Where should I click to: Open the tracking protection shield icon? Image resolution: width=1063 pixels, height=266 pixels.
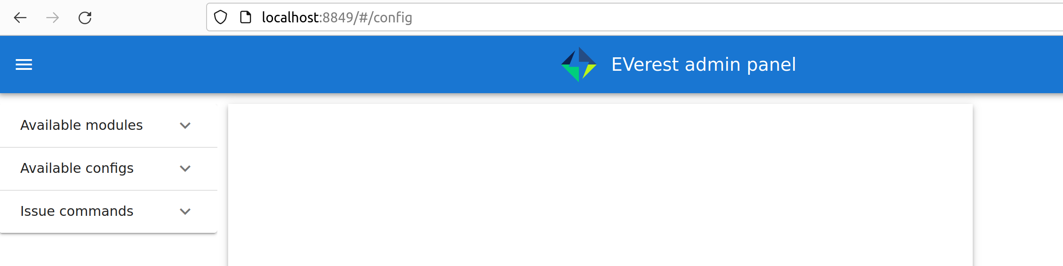point(221,17)
